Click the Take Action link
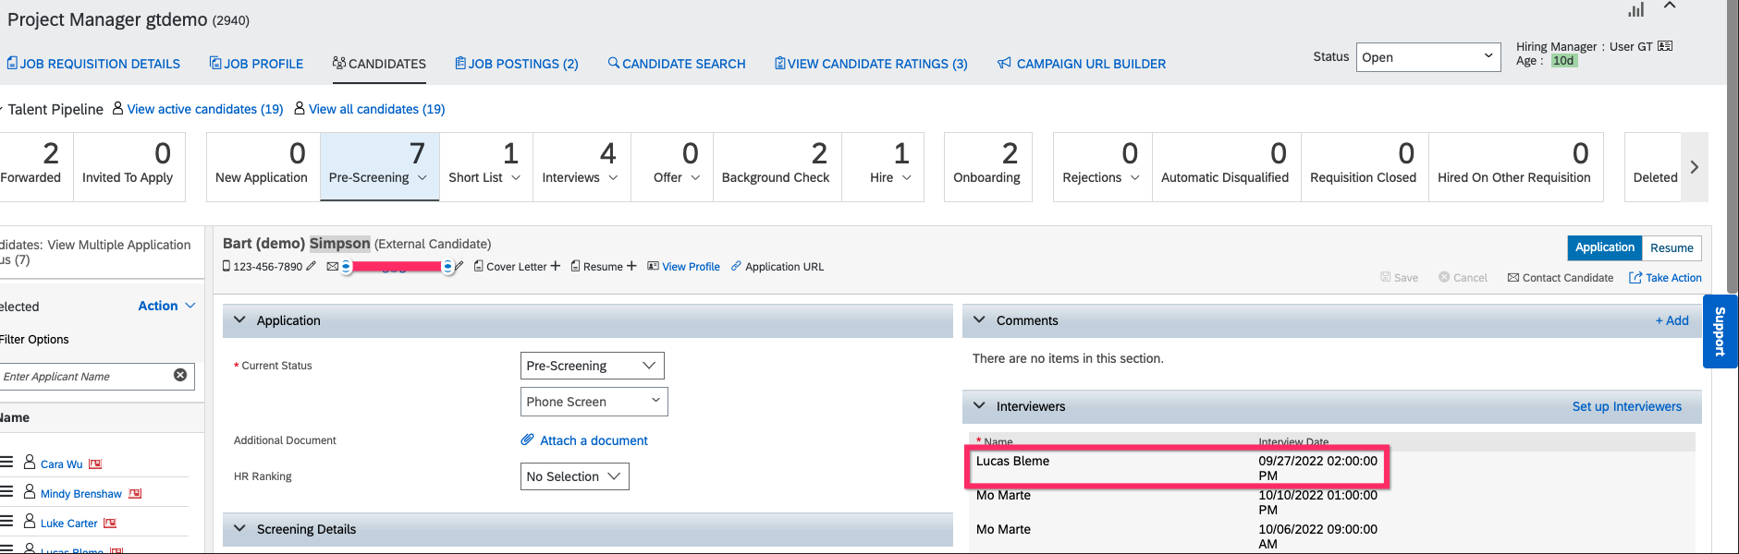This screenshot has height=554, width=1739. coord(1665,278)
